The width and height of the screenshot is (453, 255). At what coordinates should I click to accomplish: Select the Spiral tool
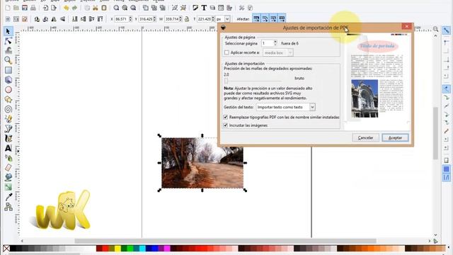(x=8, y=109)
